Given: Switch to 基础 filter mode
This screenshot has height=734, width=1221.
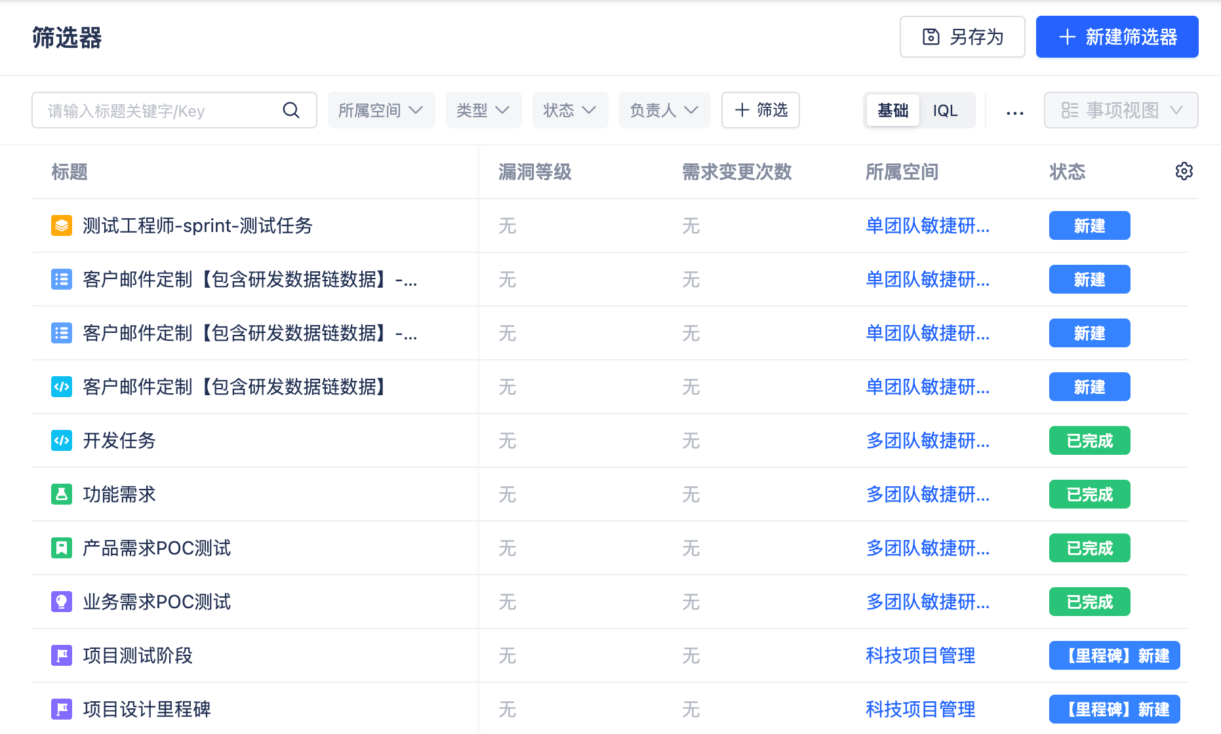Looking at the screenshot, I should 892,111.
